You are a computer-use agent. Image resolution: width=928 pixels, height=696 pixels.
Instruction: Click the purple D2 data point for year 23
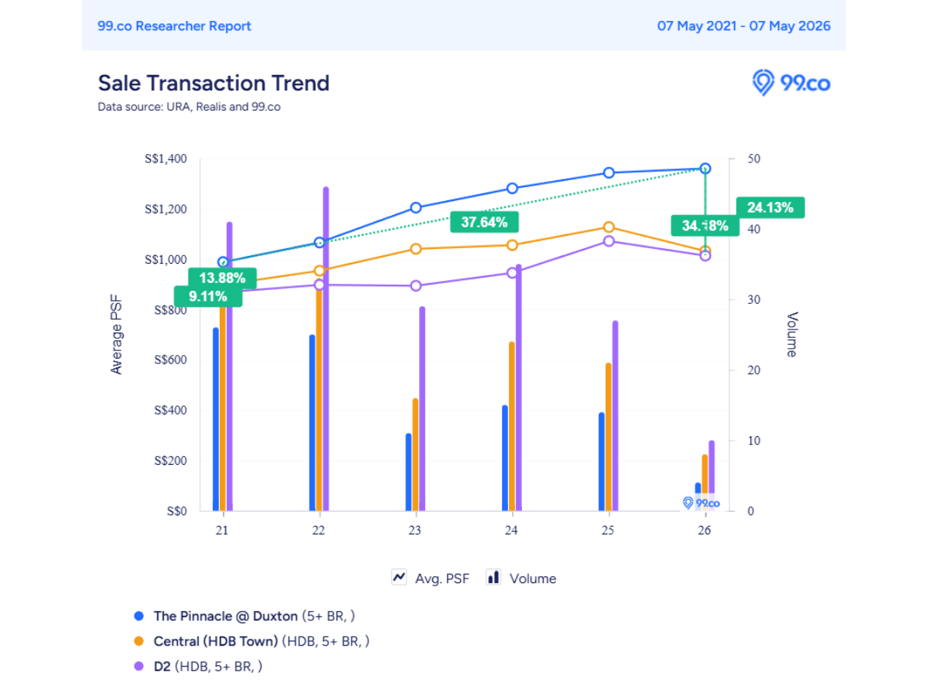[415, 285]
